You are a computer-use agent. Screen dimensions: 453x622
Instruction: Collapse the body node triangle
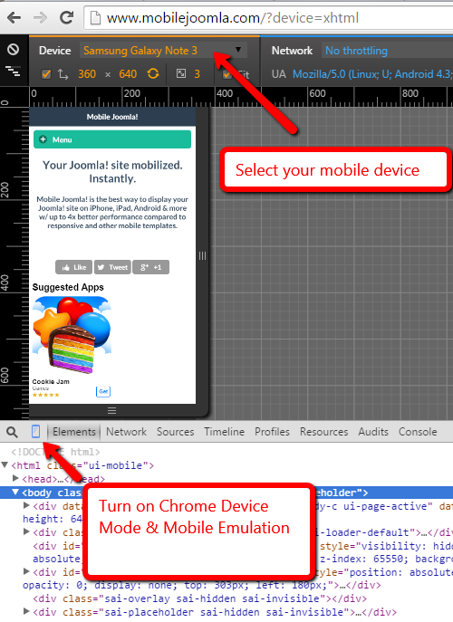pyautogui.click(x=15, y=493)
